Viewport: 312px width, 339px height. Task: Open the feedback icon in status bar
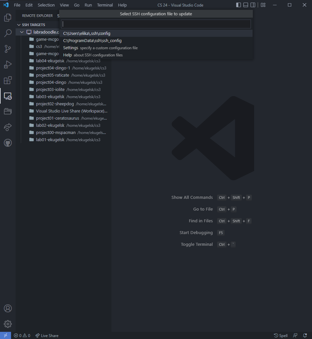coord(295,335)
